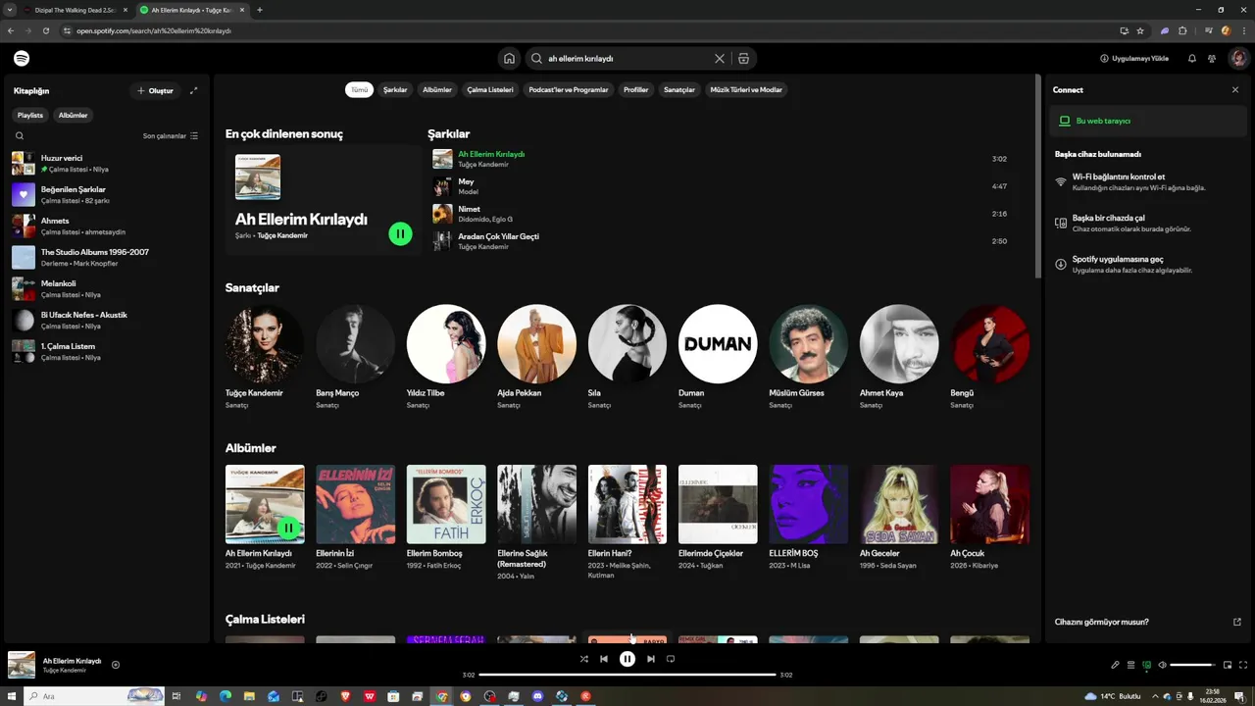The width and height of the screenshot is (1255, 706).
Task: Open the Oluştur create menu
Action: 155,90
